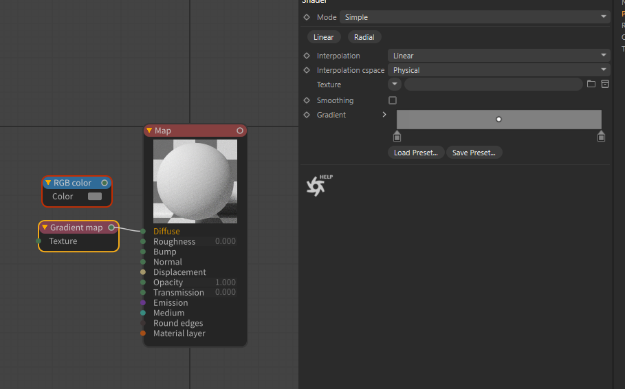This screenshot has height=389, width=625.
Task: Click the Opacity value 1.000
Action: click(x=226, y=282)
